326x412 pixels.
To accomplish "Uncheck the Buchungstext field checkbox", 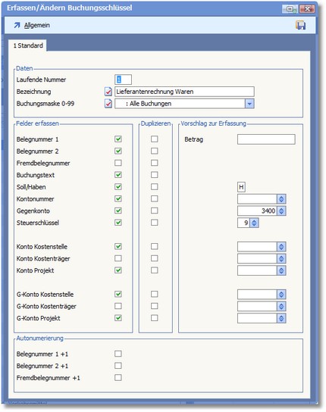I will coord(118,175).
